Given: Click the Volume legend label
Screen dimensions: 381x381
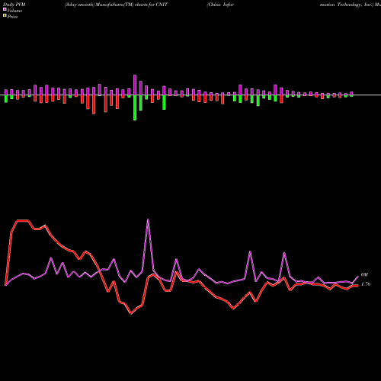Looking at the screenshot, I should (14, 11).
